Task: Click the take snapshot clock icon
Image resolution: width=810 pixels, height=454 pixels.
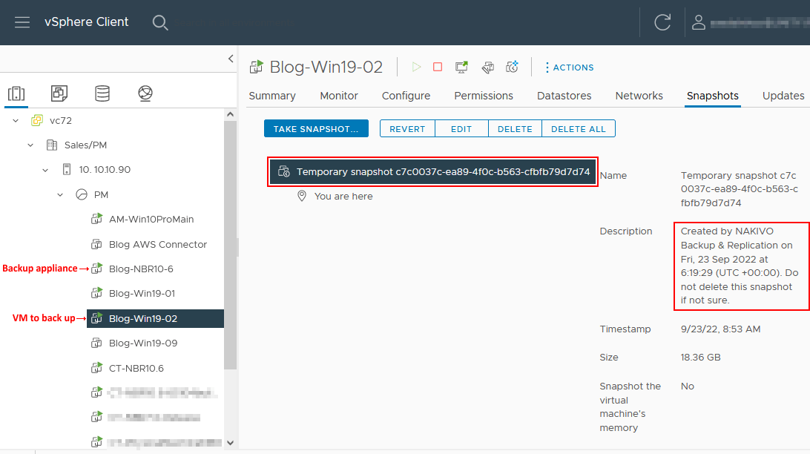Action: (512, 67)
